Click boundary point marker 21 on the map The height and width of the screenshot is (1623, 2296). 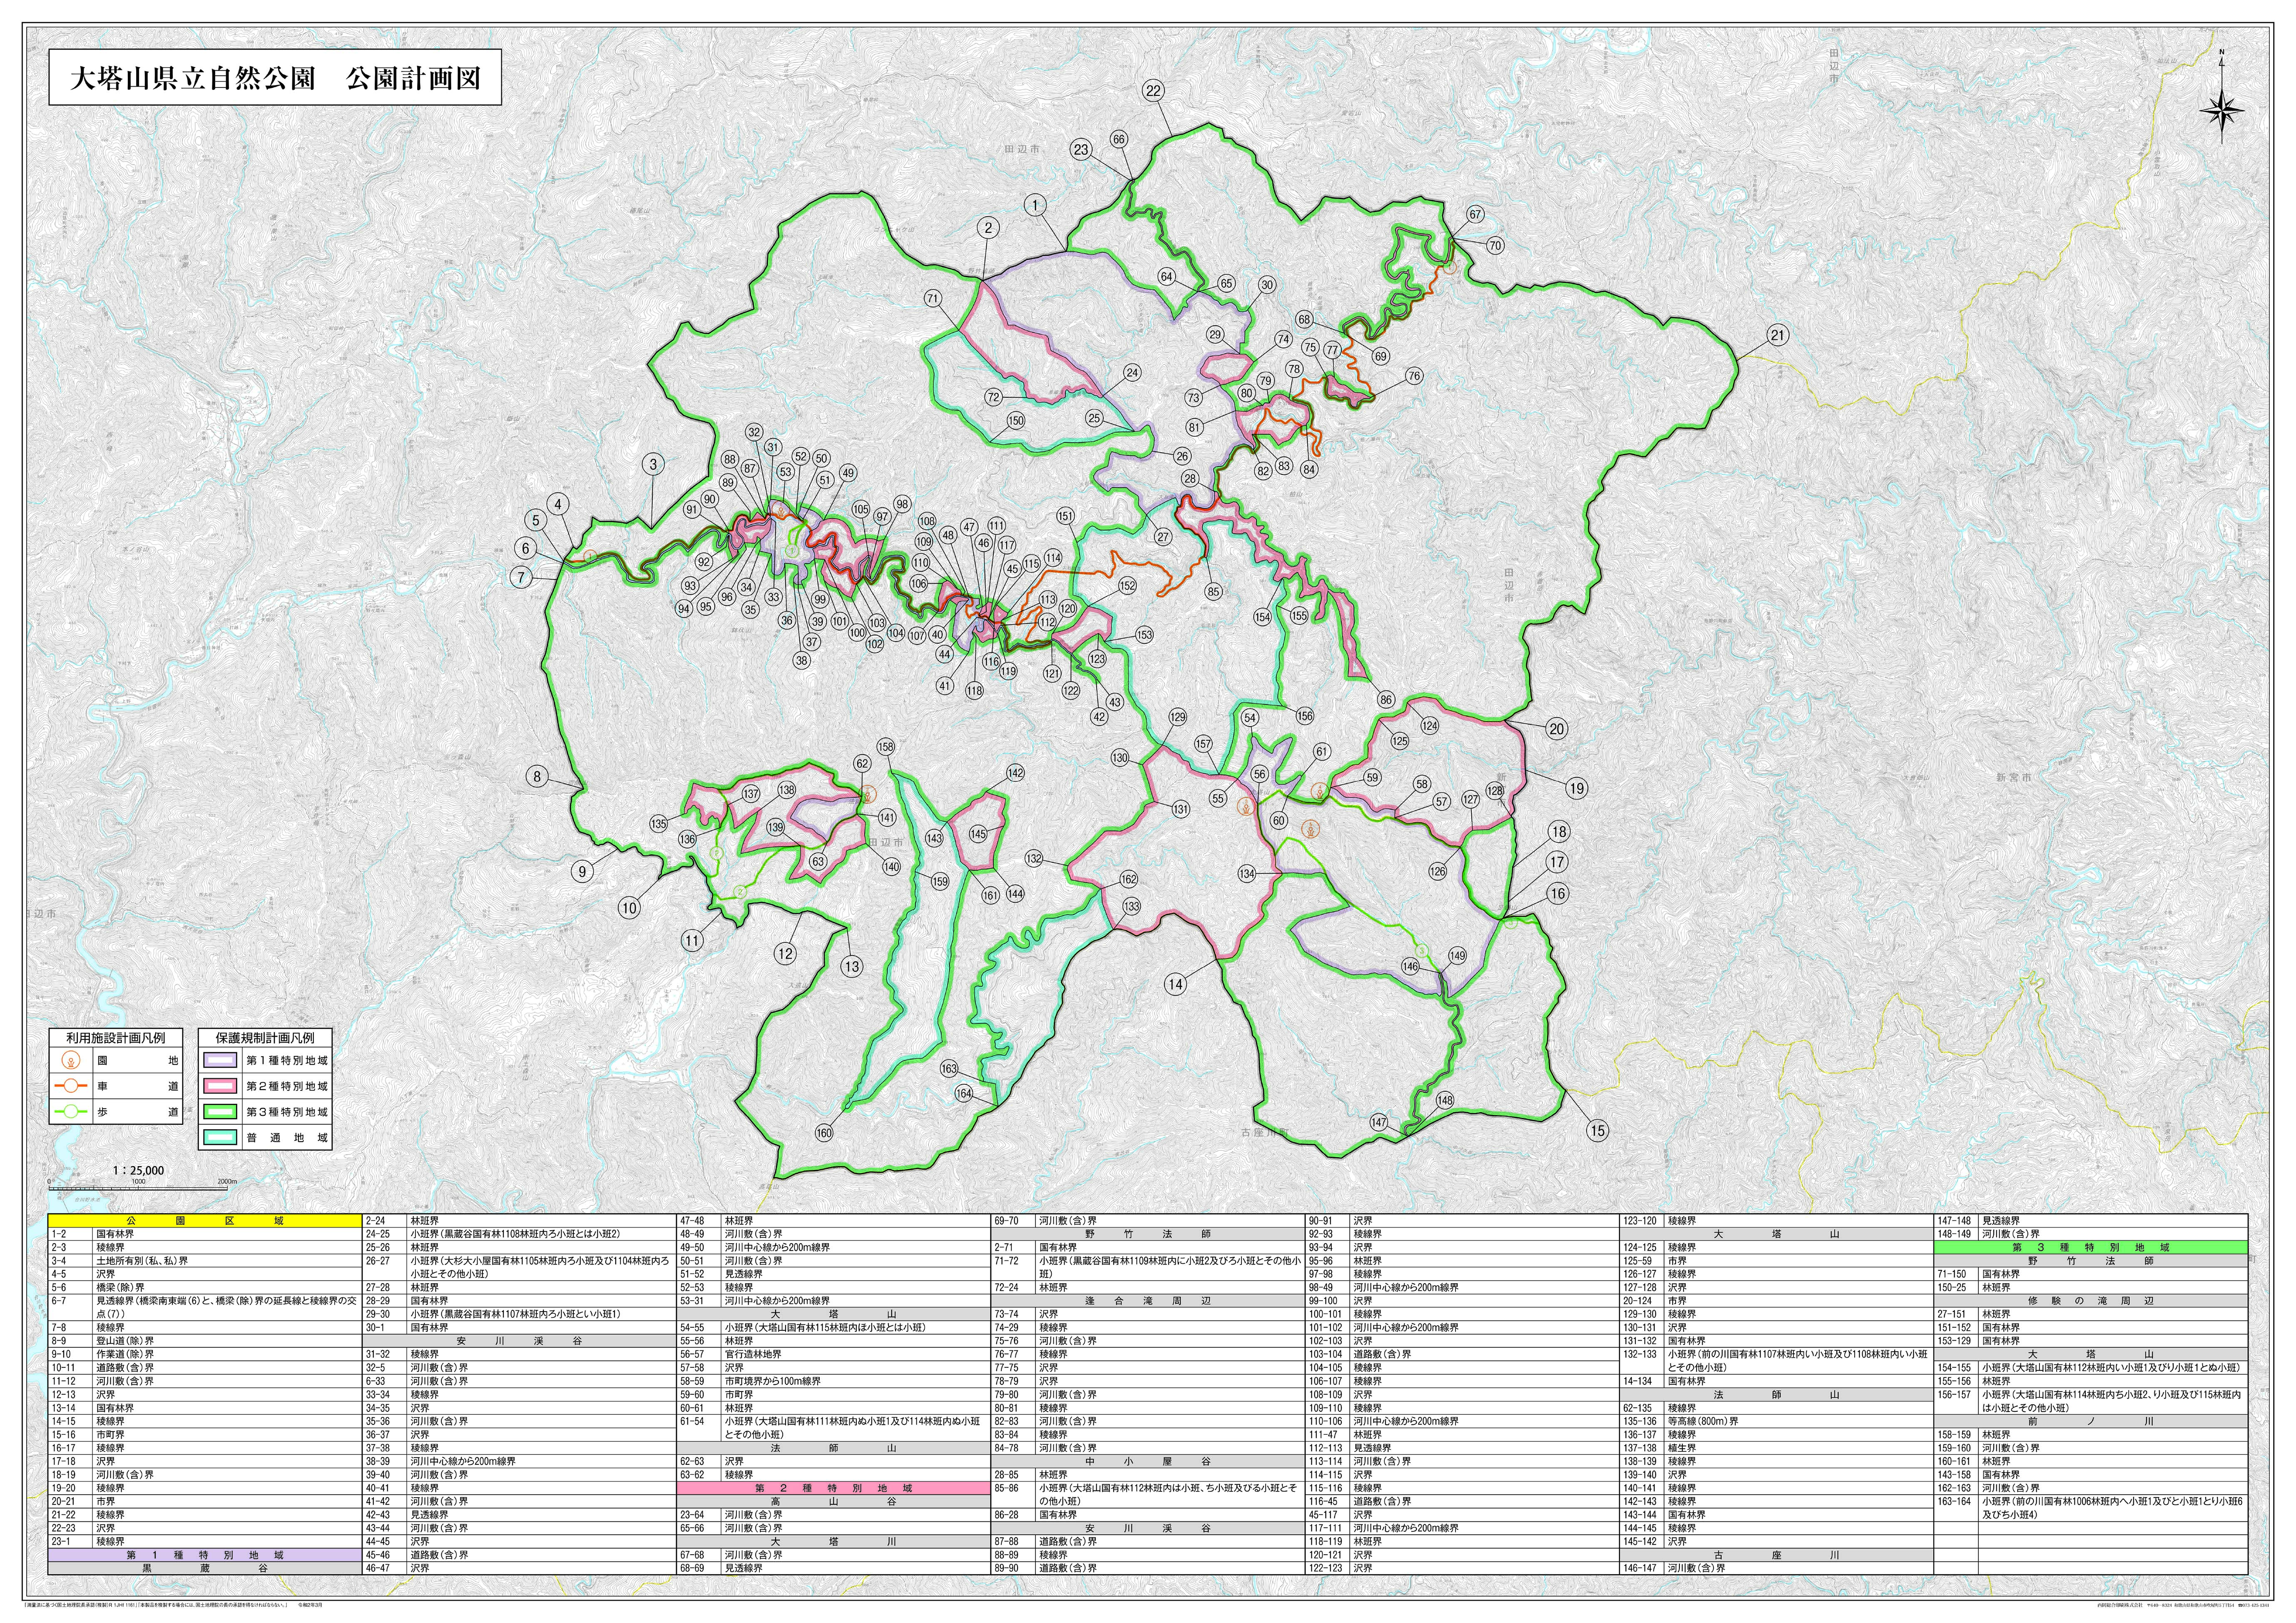click(x=1777, y=335)
